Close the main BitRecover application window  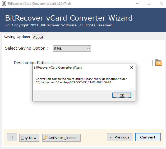[x=161, y=4]
